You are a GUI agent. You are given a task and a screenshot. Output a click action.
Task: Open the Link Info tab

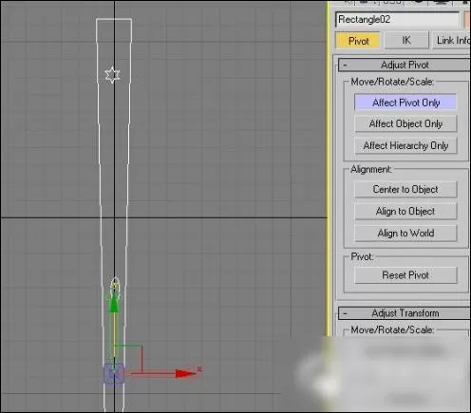pos(452,40)
